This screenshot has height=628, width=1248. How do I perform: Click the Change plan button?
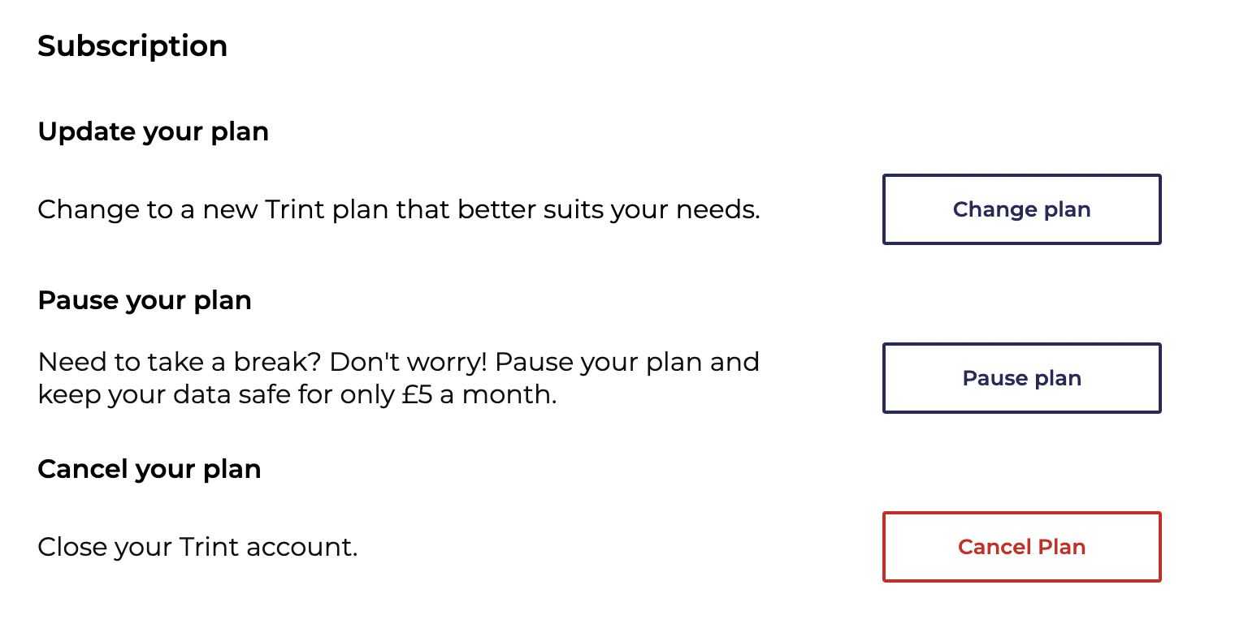tap(1021, 209)
